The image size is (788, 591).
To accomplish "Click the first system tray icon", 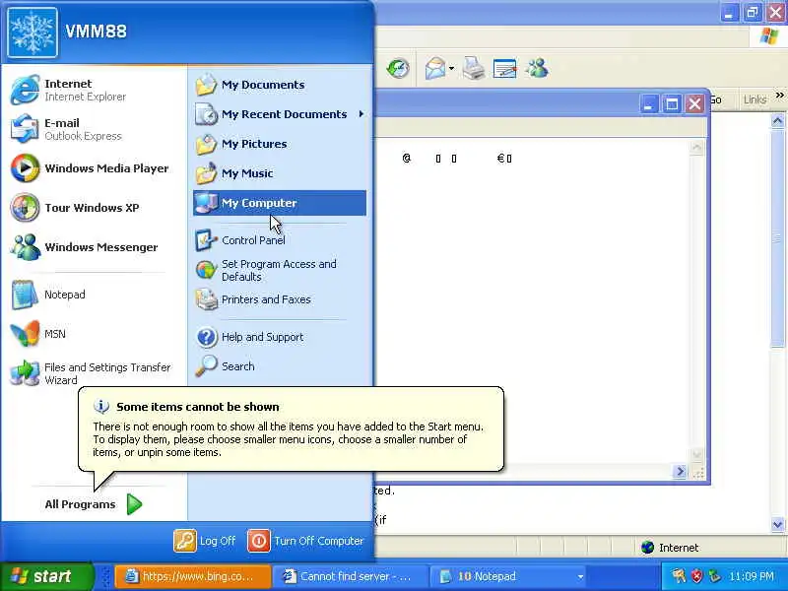I will [679, 576].
